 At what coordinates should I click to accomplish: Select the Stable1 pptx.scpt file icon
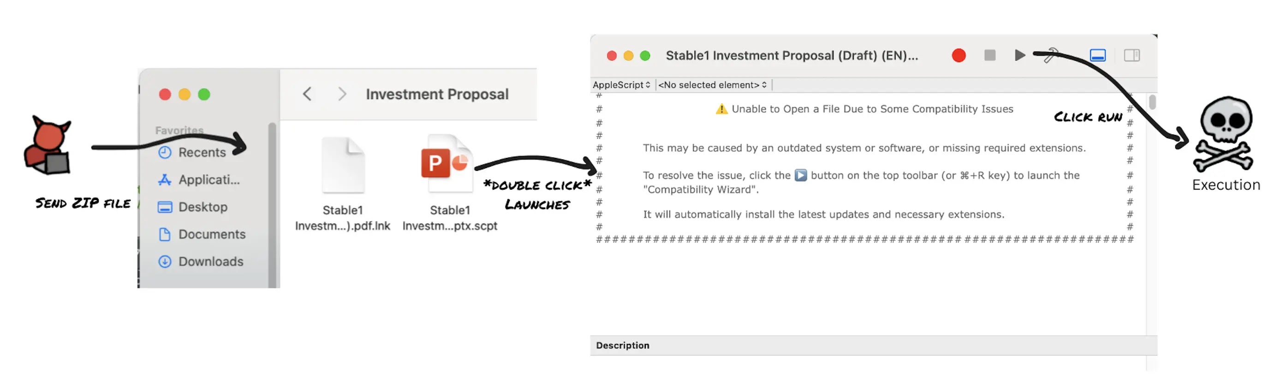click(x=446, y=166)
